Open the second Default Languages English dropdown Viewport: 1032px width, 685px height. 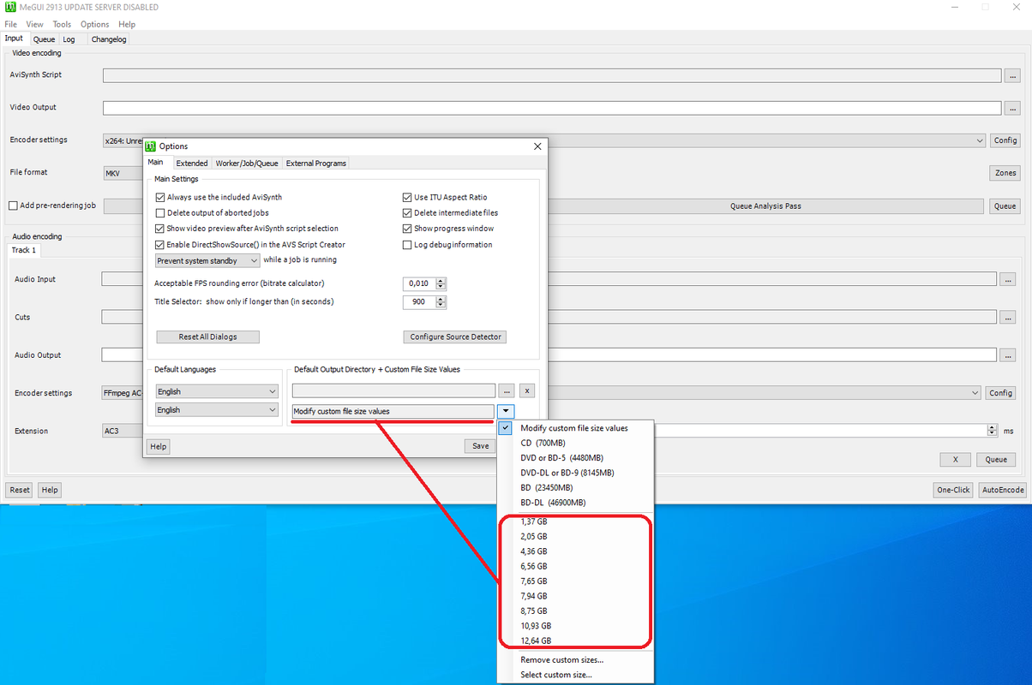coord(217,410)
